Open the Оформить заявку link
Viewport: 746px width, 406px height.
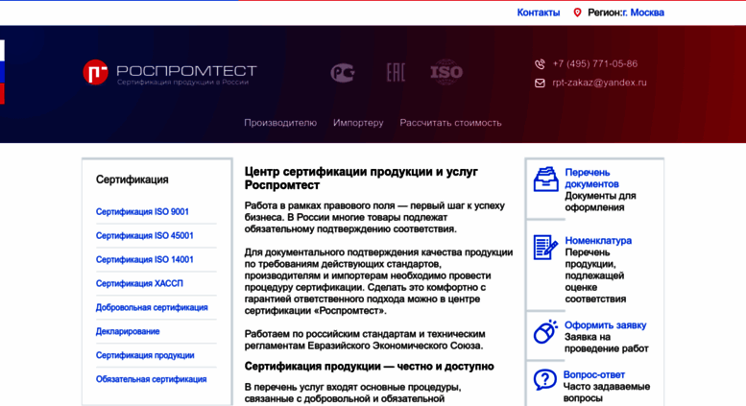tap(605, 325)
